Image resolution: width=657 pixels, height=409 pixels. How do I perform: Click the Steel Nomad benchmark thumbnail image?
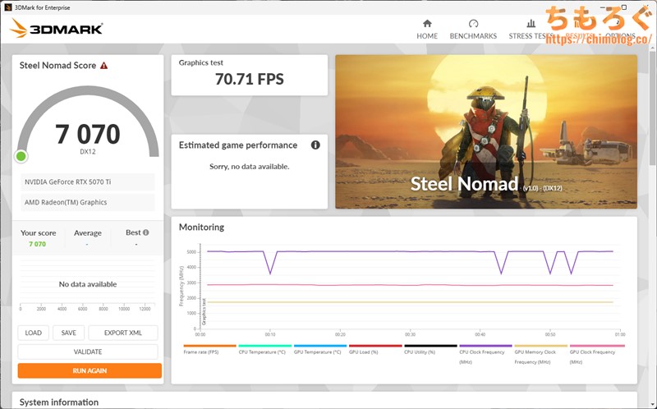click(485, 131)
